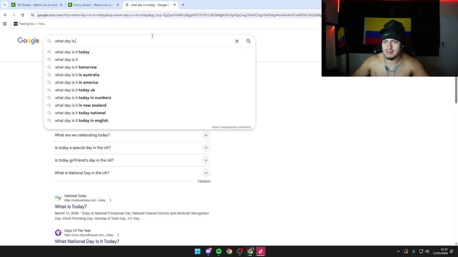Image resolution: width=458 pixels, height=257 pixels.
Task: Open first Chrome icon in taskbar
Action: click(x=229, y=251)
